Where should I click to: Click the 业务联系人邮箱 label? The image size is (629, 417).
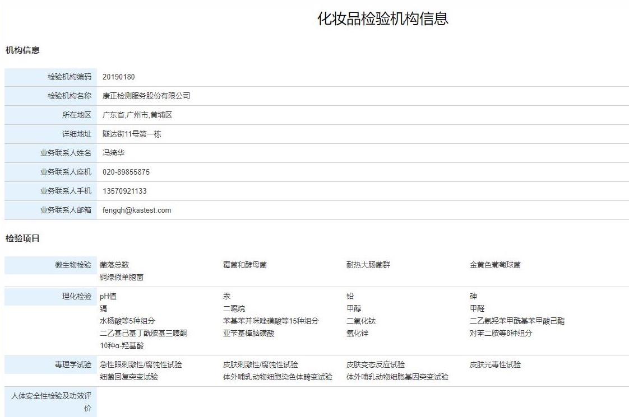66,210
